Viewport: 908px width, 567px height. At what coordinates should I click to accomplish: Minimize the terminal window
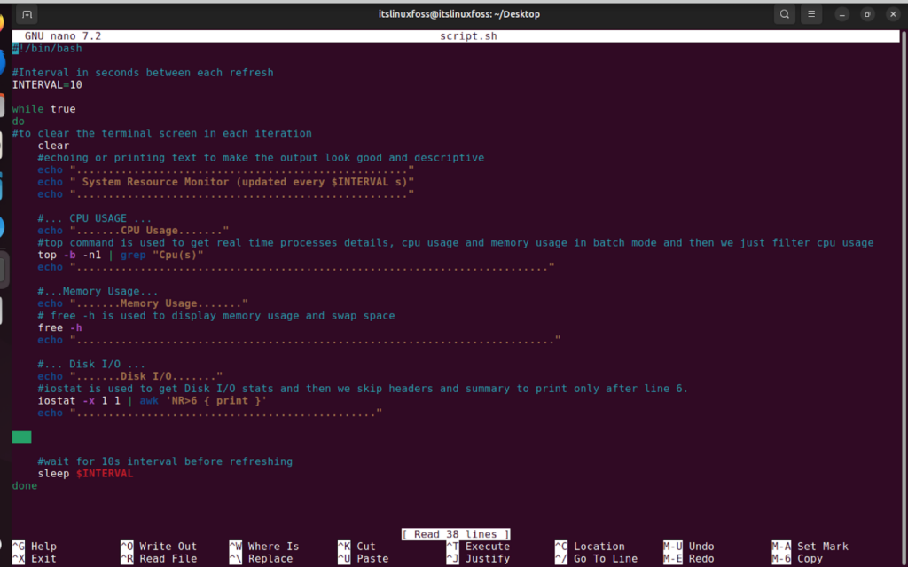[842, 14]
